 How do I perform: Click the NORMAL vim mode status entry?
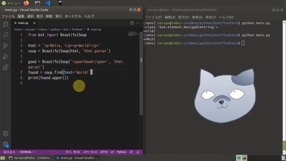(26, 152)
